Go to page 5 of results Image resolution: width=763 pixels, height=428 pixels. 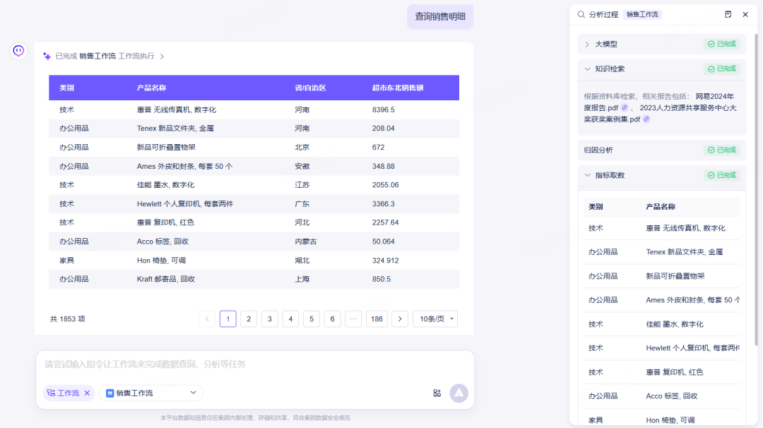(x=312, y=319)
